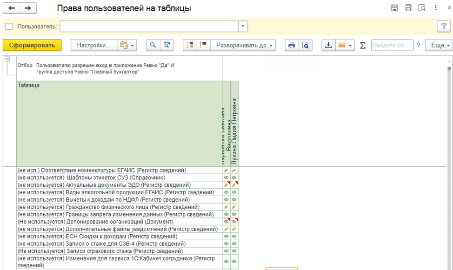
Task: Click the sum sigma icon
Action: [x=363, y=45]
